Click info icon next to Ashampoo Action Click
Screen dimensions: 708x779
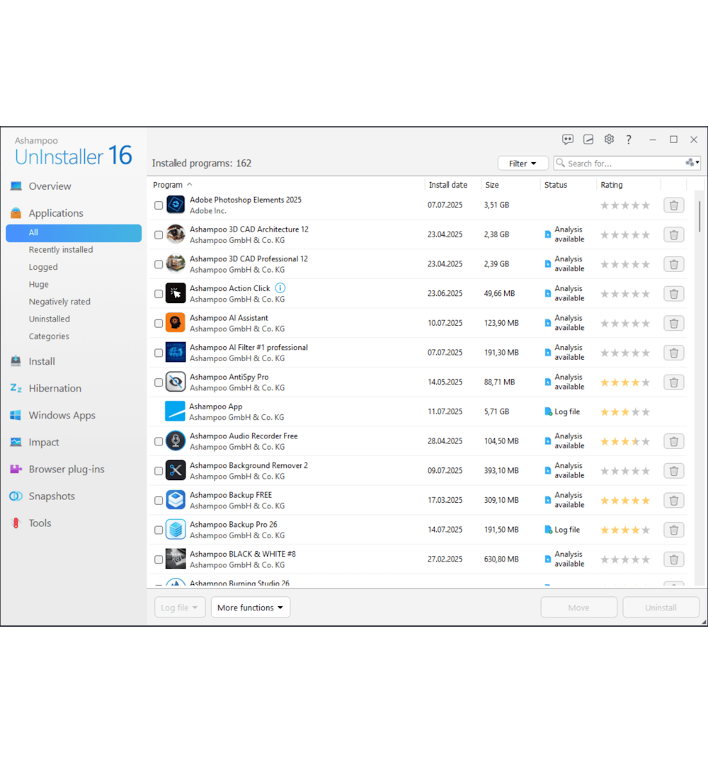(x=280, y=288)
